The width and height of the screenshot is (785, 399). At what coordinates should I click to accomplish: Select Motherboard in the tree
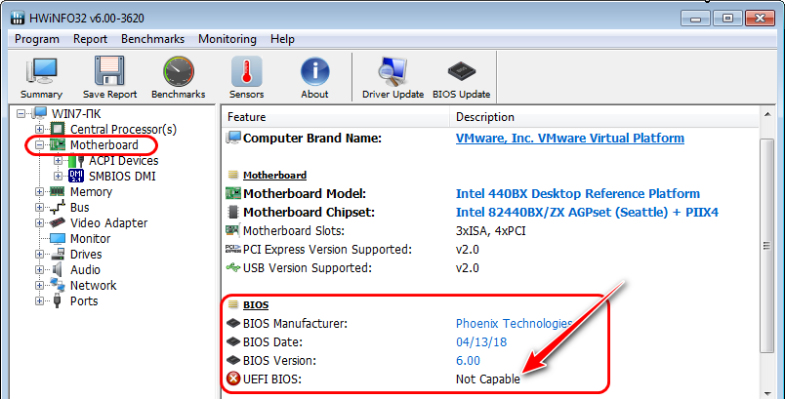point(104,145)
